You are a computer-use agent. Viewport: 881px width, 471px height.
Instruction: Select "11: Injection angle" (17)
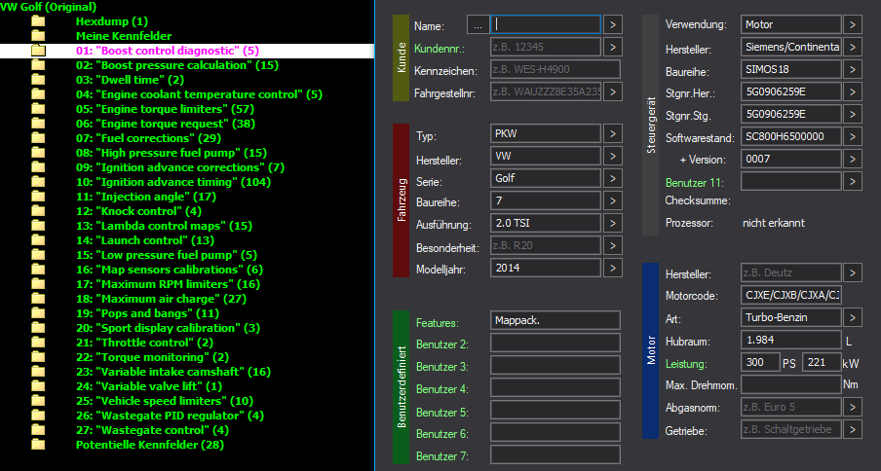click(146, 197)
